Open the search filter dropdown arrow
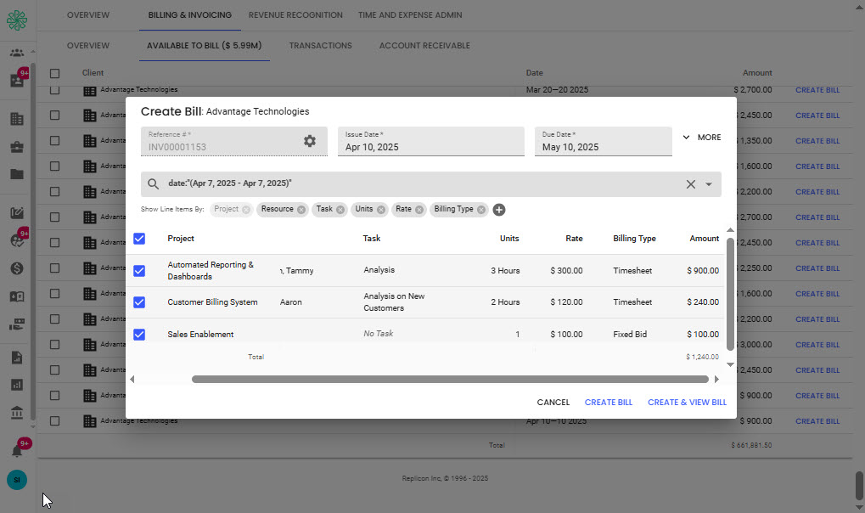This screenshot has height=513, width=865. point(709,184)
